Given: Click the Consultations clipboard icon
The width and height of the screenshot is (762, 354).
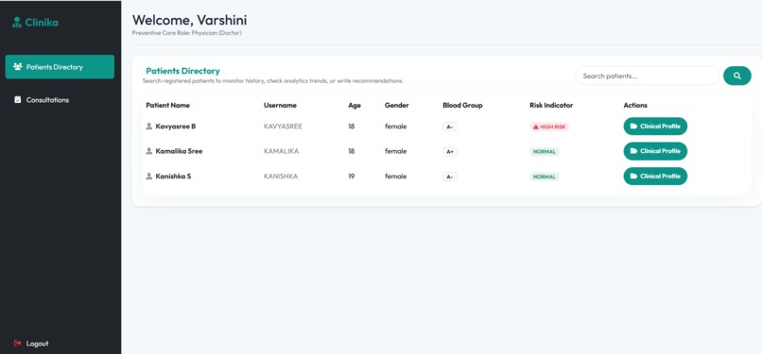Looking at the screenshot, I should pos(18,99).
